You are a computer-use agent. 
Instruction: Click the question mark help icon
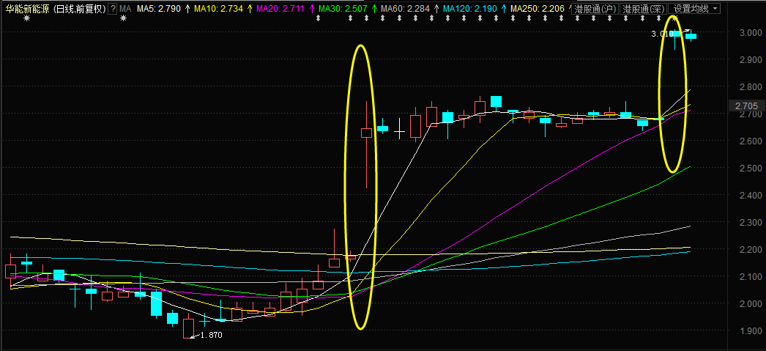point(113,9)
